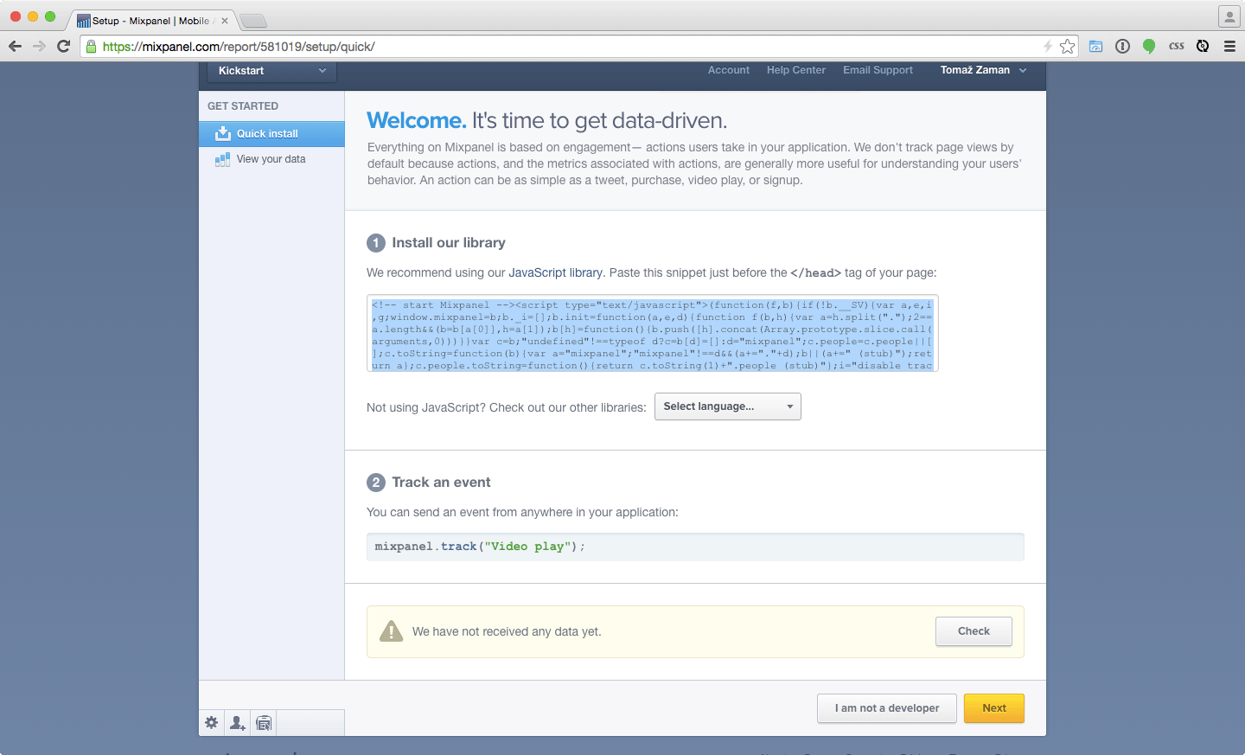Select the Quick install sidebar item
This screenshot has height=755, width=1245.
pyautogui.click(x=271, y=134)
